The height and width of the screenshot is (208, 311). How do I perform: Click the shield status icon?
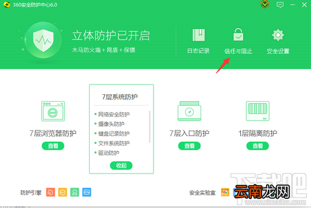[x=43, y=40]
